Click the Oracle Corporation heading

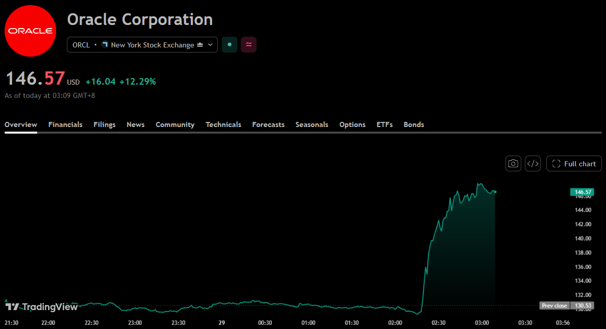(x=140, y=19)
